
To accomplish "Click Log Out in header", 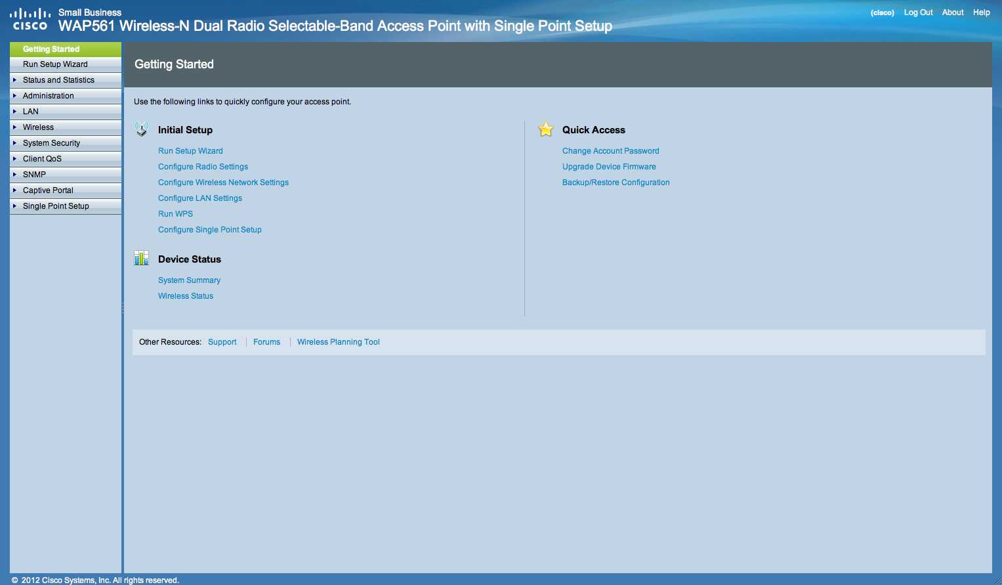I will pyautogui.click(x=918, y=12).
